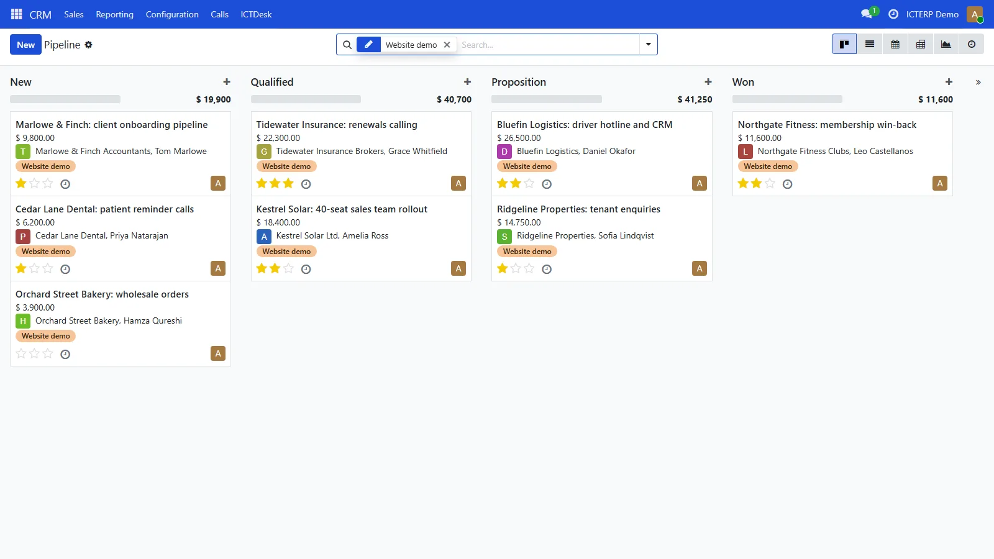Image resolution: width=994 pixels, height=559 pixels.
Task: Open Pipeline settings gear icon
Action: coord(88,45)
